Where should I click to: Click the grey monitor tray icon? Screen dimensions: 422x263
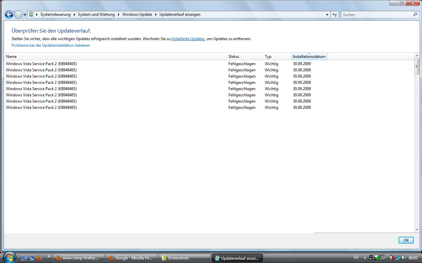pyautogui.click(x=383, y=258)
